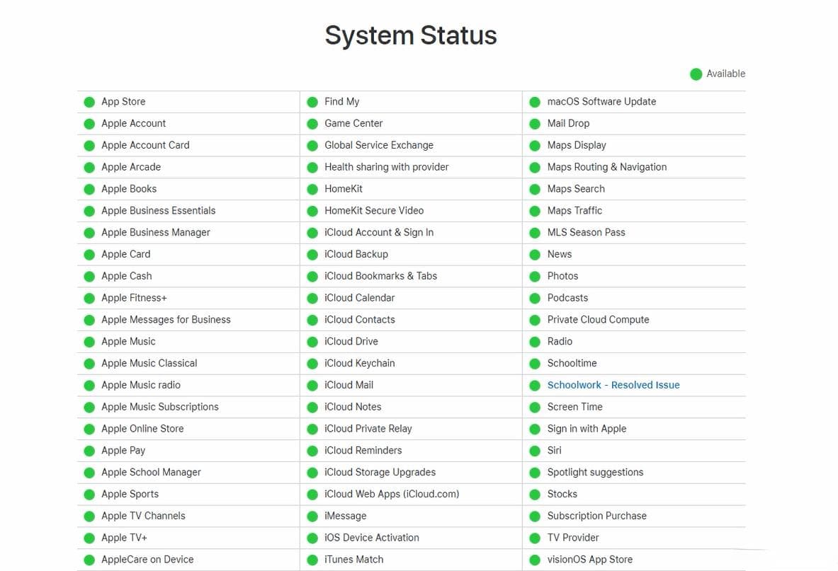Click the green dot beside Apple Books
This screenshot has height=571, width=838.
89,190
